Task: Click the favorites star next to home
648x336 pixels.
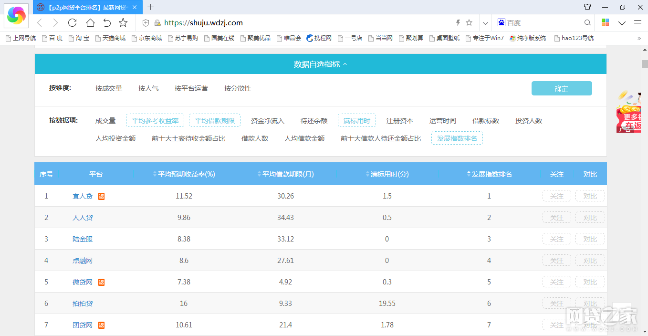Action: (123, 23)
